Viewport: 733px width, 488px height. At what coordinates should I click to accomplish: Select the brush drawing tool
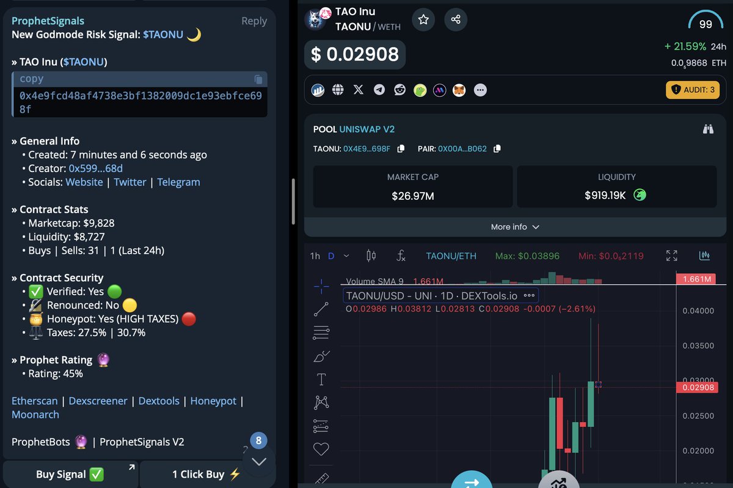[x=321, y=356]
